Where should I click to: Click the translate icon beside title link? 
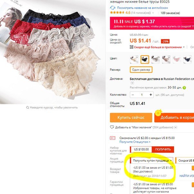pos(113,8)
